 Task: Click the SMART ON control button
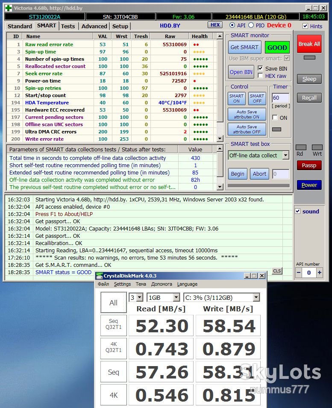click(236, 98)
